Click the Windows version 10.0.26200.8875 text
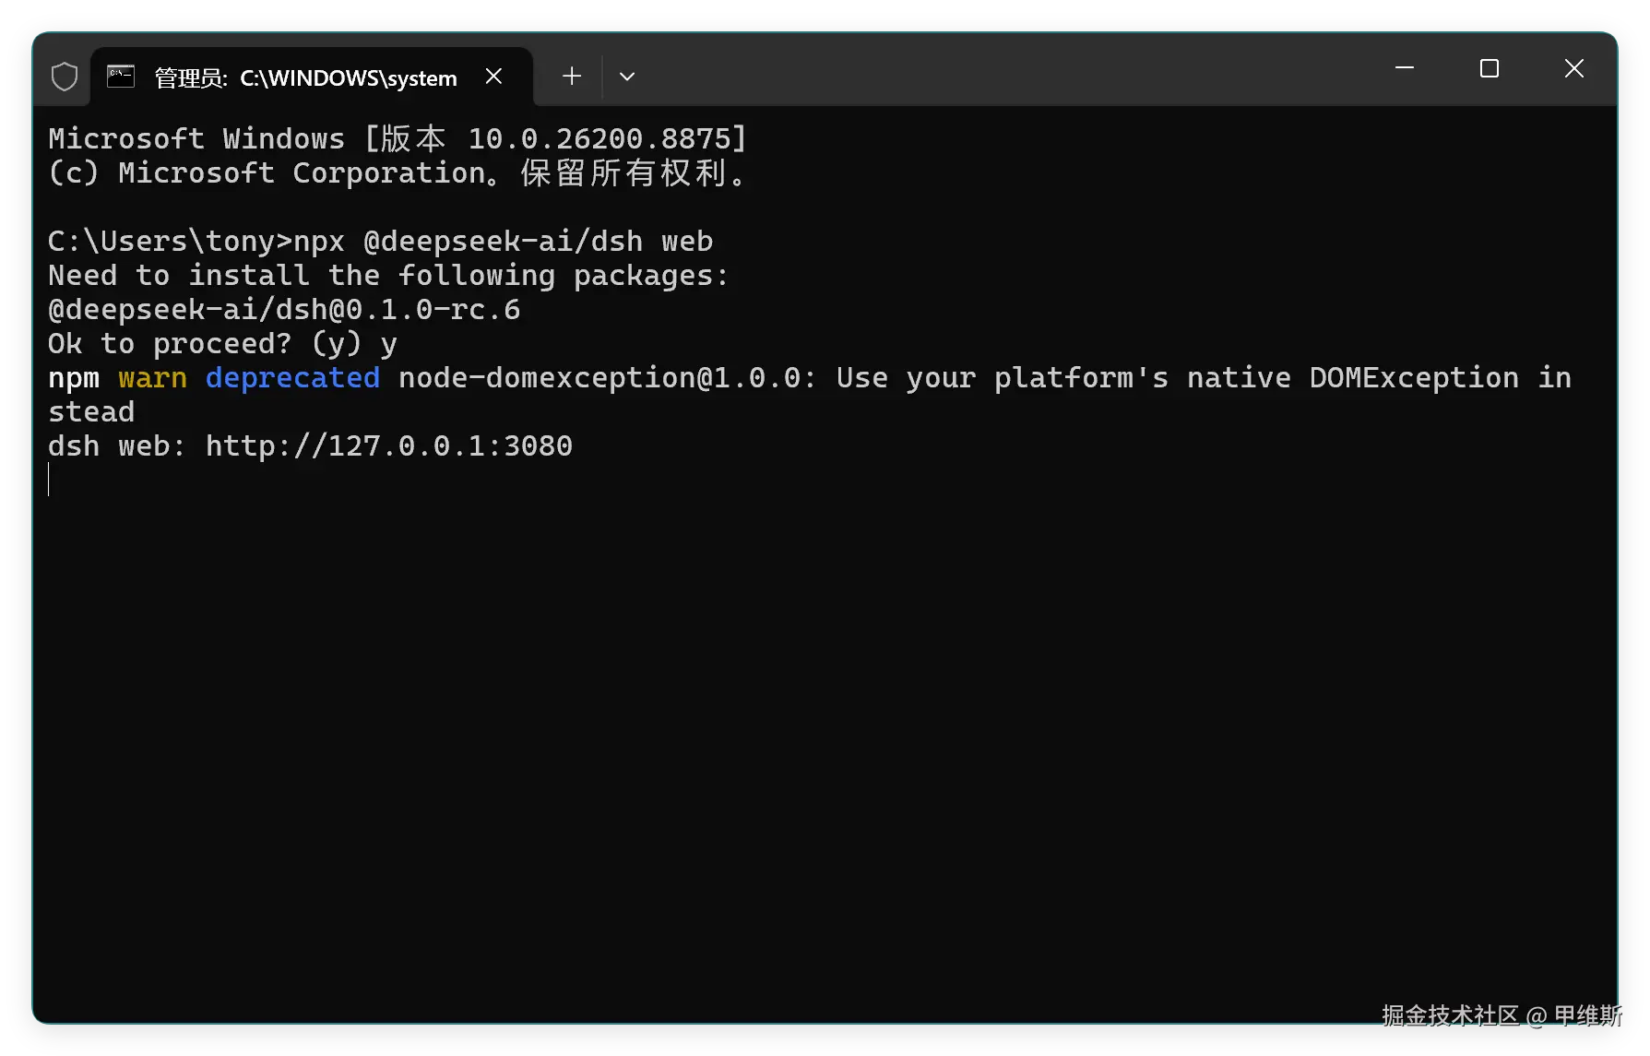 tap(600, 139)
